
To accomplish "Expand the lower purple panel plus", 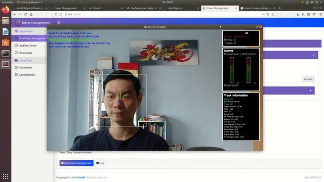I will point(310,90).
